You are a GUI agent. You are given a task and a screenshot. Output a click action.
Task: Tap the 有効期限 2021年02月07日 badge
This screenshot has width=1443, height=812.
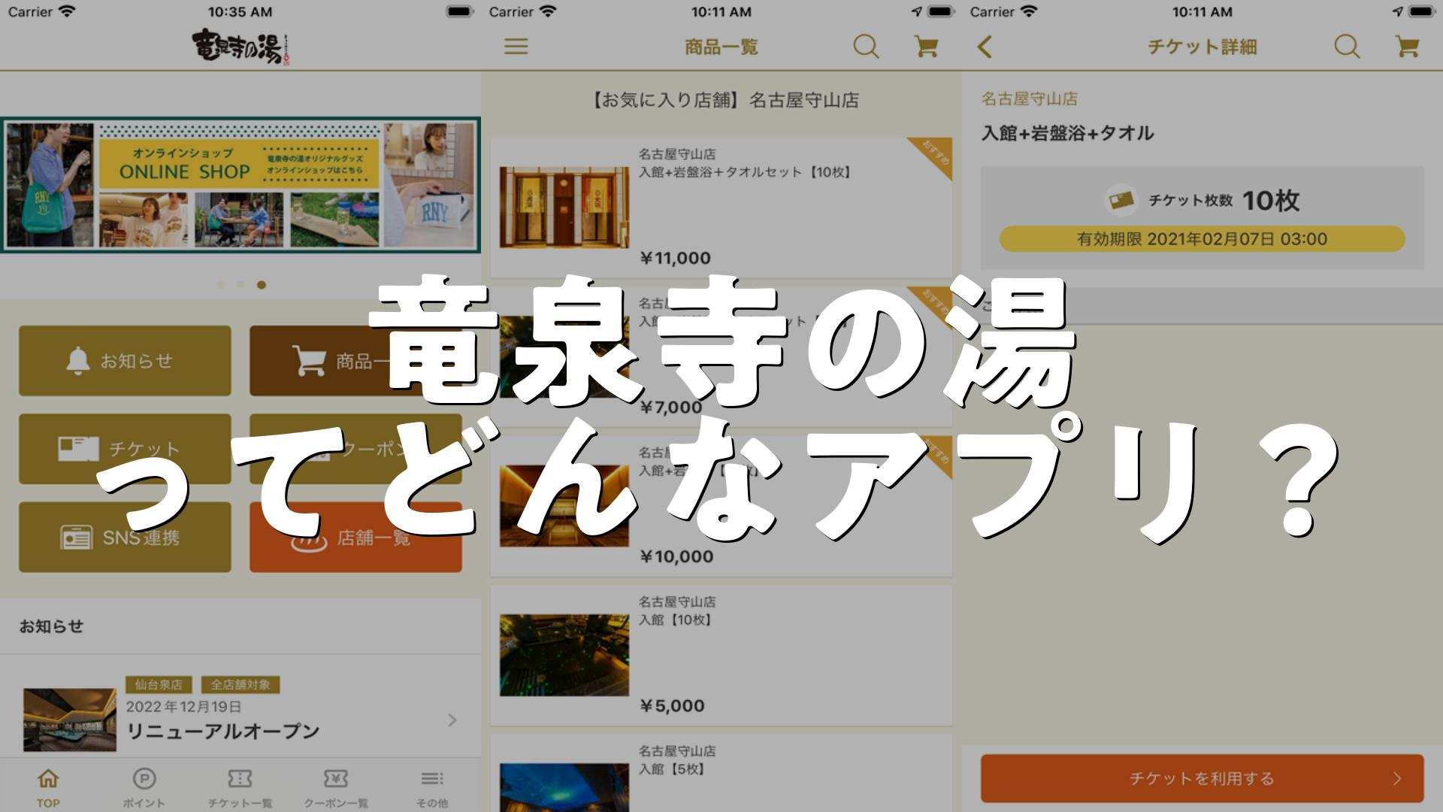point(1202,239)
